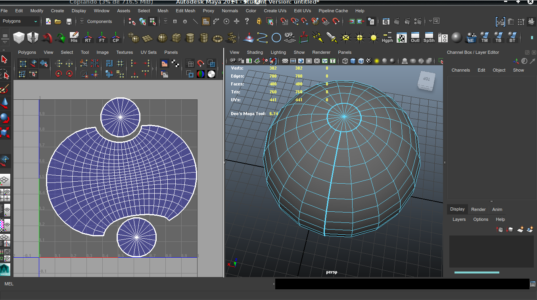The height and width of the screenshot is (300, 537).
Task: Enable the yellow default lighting bulb icon
Action: tap(374, 38)
